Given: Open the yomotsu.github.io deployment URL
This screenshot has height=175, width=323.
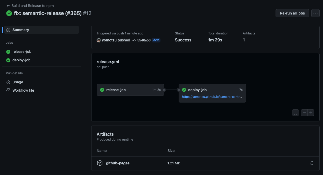Looking at the screenshot, I should pyautogui.click(x=212, y=97).
